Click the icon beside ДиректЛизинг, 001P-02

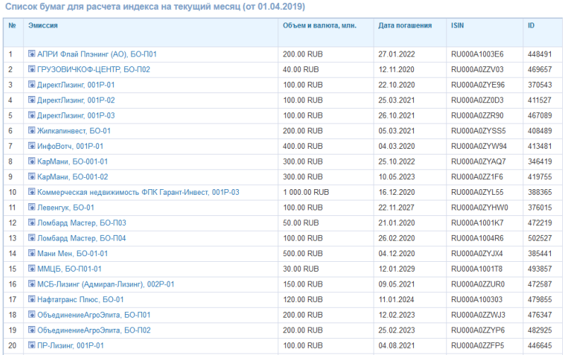pos(32,100)
